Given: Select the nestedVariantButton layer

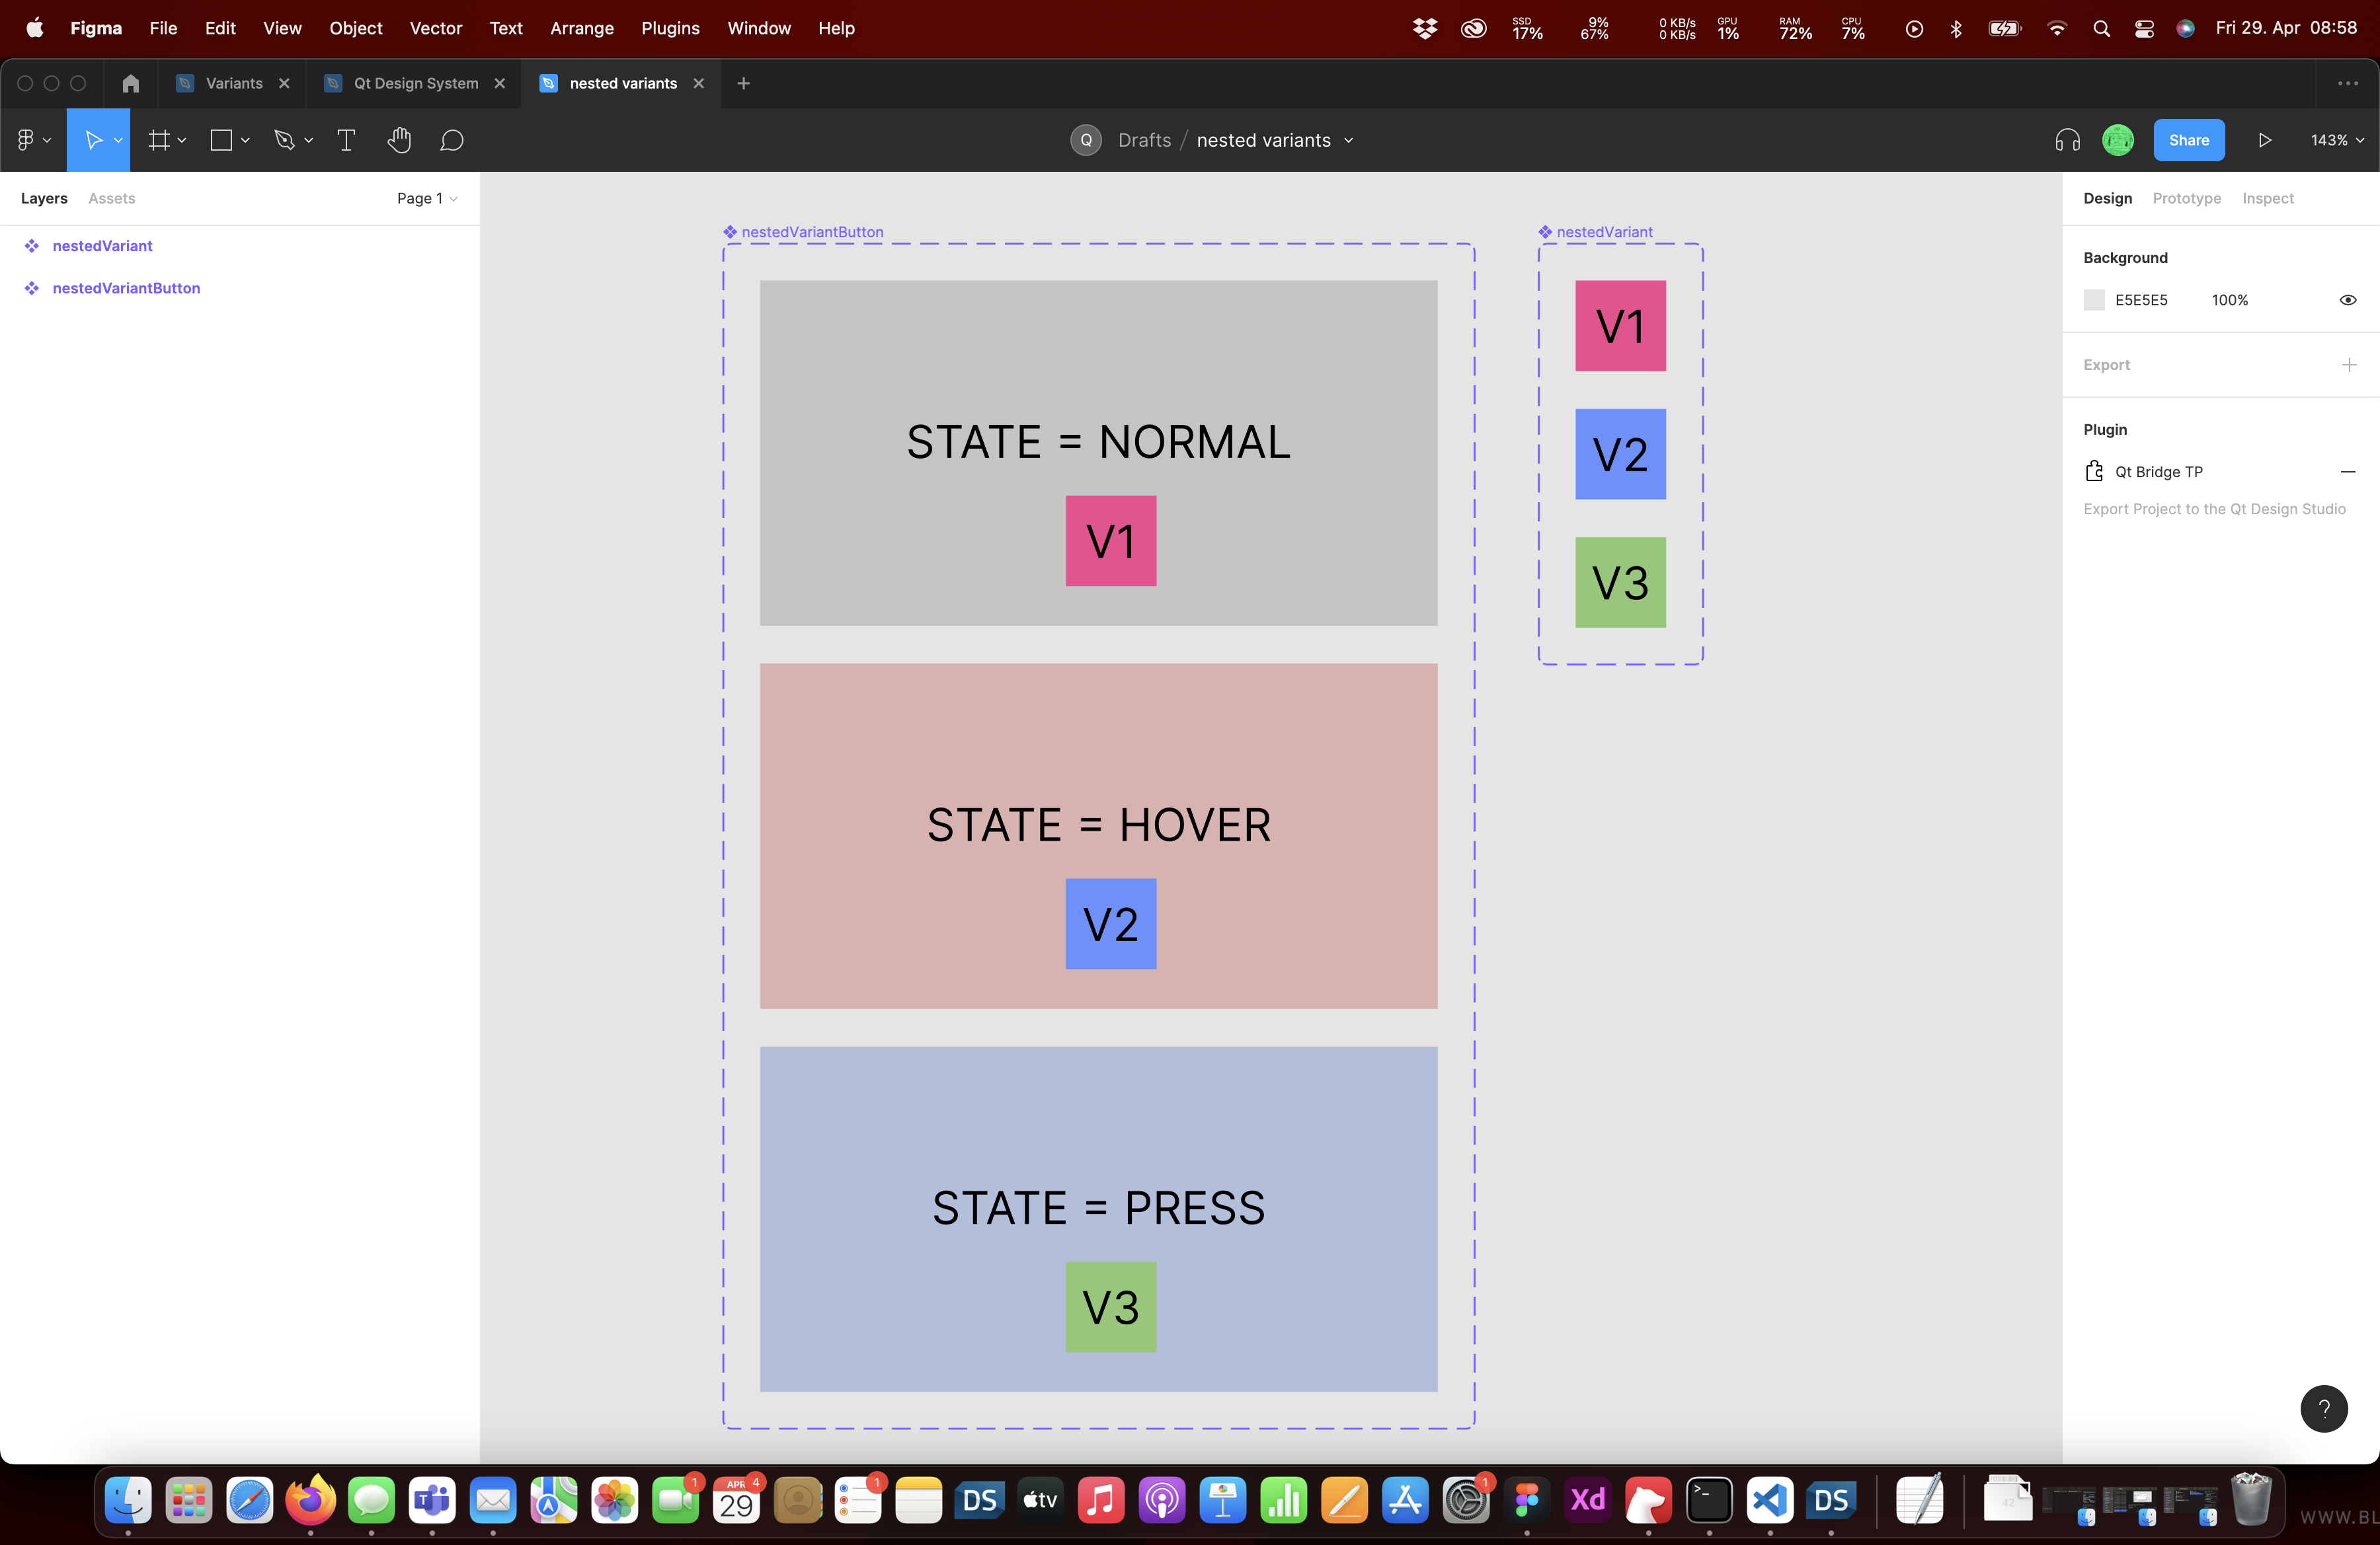Looking at the screenshot, I should [126, 288].
